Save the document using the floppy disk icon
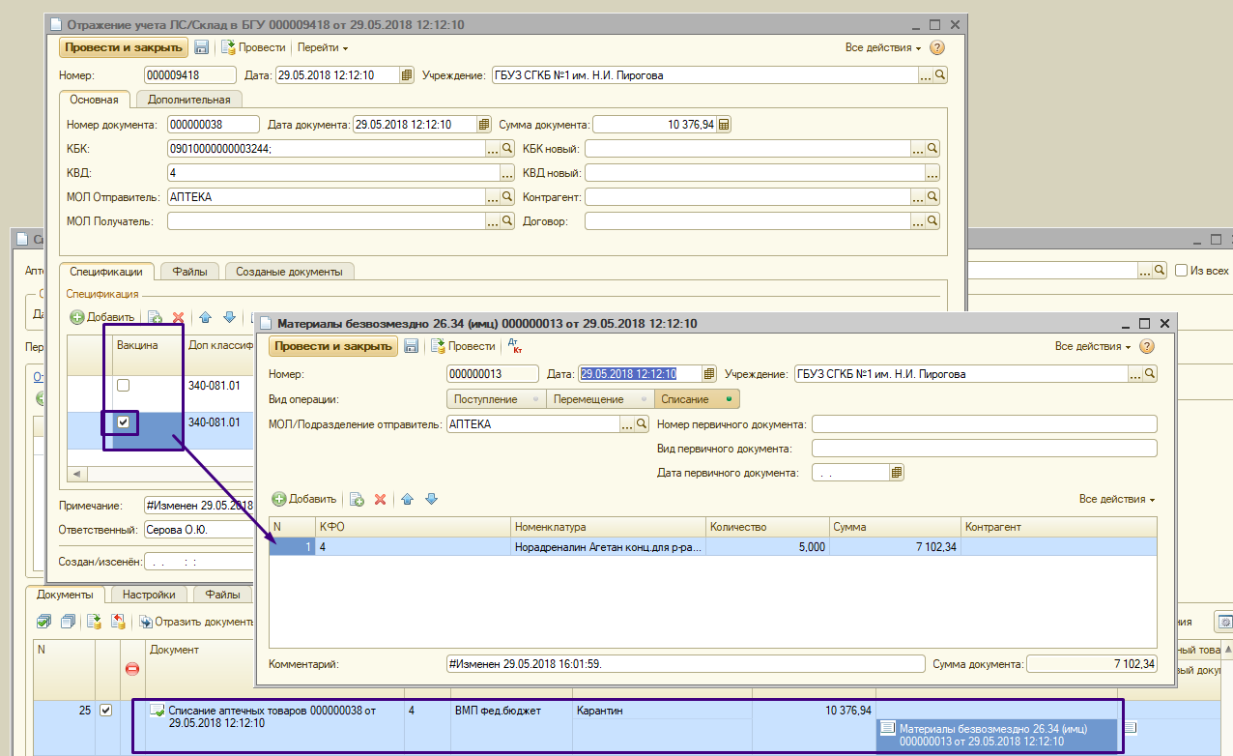The height and width of the screenshot is (756, 1233). pos(413,345)
